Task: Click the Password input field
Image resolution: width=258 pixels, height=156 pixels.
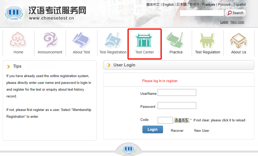Action: click(177, 105)
